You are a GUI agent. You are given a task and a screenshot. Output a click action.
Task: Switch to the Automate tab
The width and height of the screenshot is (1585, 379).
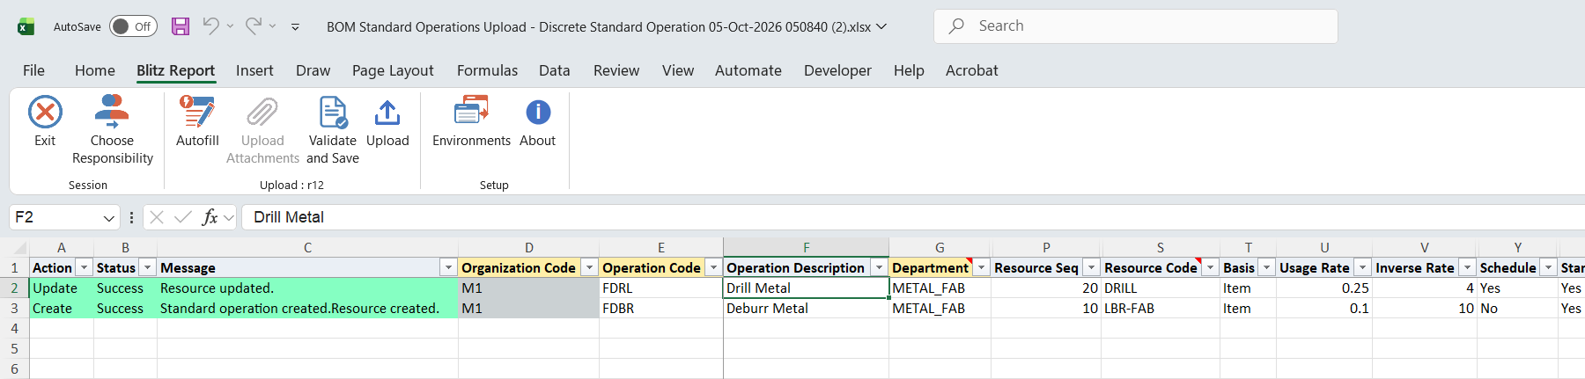pos(748,70)
